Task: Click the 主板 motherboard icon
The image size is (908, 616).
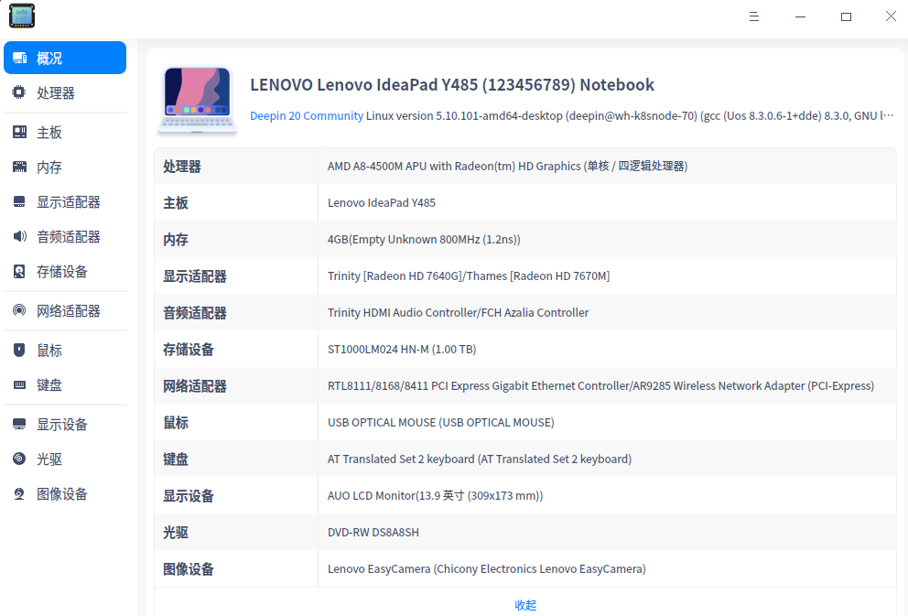Action: (x=20, y=132)
